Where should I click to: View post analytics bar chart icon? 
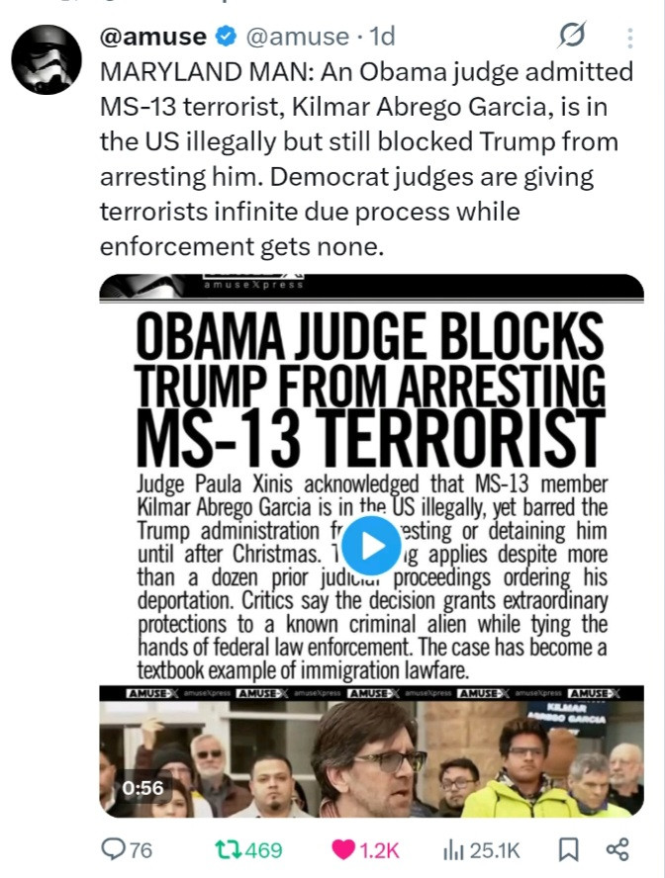point(453,850)
